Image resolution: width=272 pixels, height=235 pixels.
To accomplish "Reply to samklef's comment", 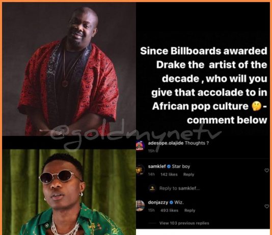I will click(188, 174).
